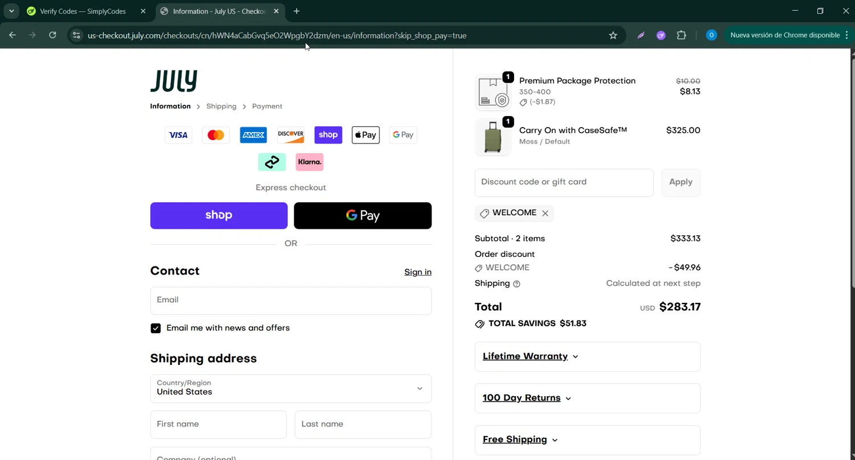
Task: Click the Premium Package Protection item name
Action: click(577, 81)
